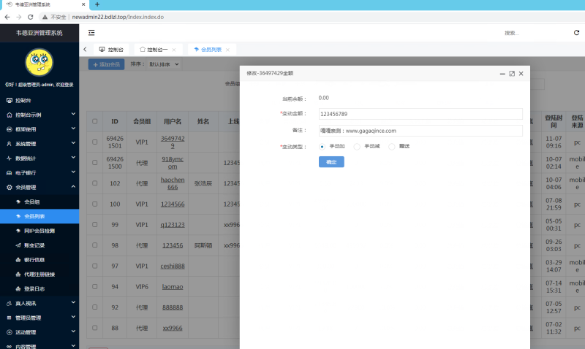Tick checkbox for row ID 97
Image resolution: width=585 pixels, height=349 pixels.
click(x=95, y=266)
